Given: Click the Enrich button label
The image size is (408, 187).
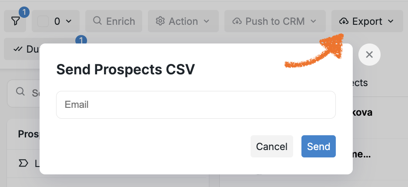Looking at the screenshot, I should (x=120, y=21).
